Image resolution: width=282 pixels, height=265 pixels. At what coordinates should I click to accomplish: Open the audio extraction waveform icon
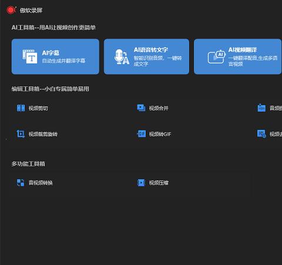[261, 108]
